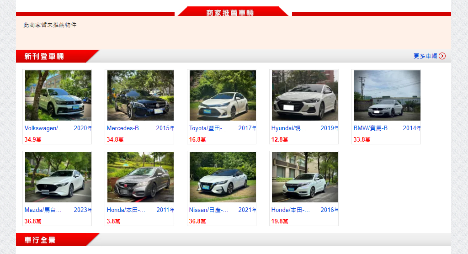Click the 2019年 year label
The image size is (468, 254).
coord(330,128)
